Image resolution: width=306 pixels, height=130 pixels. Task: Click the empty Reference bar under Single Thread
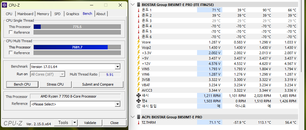pyautogui.click(x=77, y=32)
